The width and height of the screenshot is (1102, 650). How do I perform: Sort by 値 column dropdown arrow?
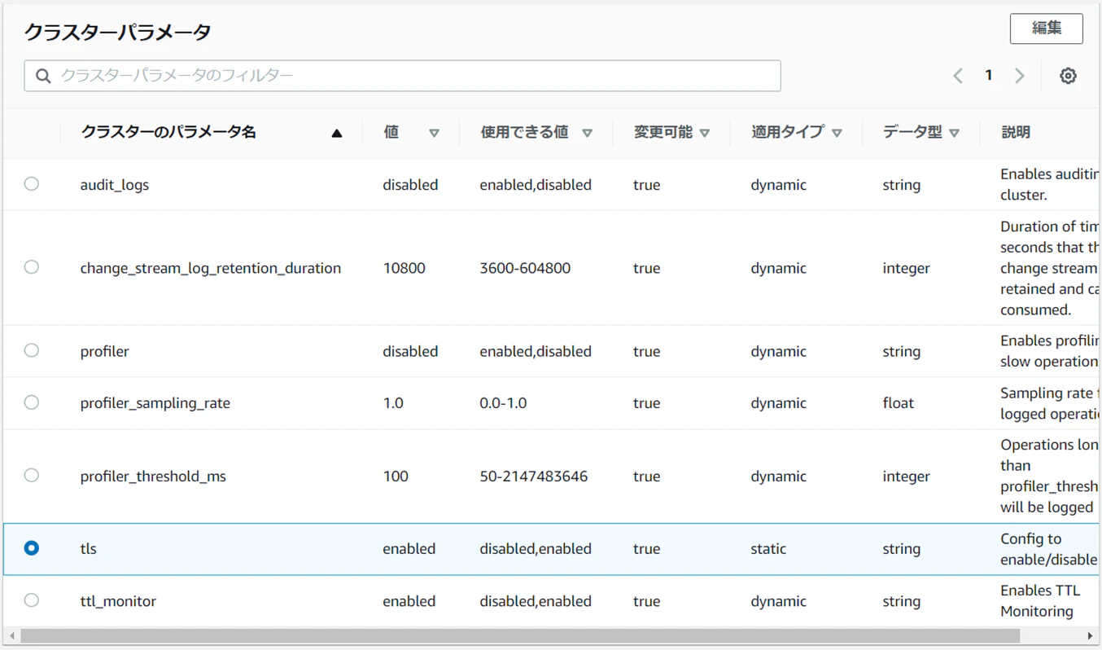click(x=434, y=133)
